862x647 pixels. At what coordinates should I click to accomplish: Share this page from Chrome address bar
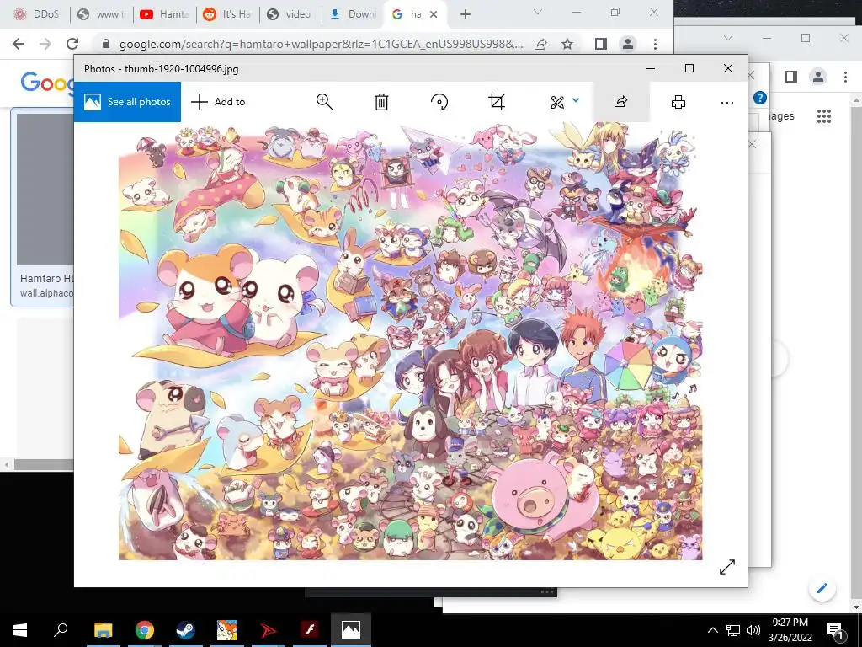pos(540,44)
